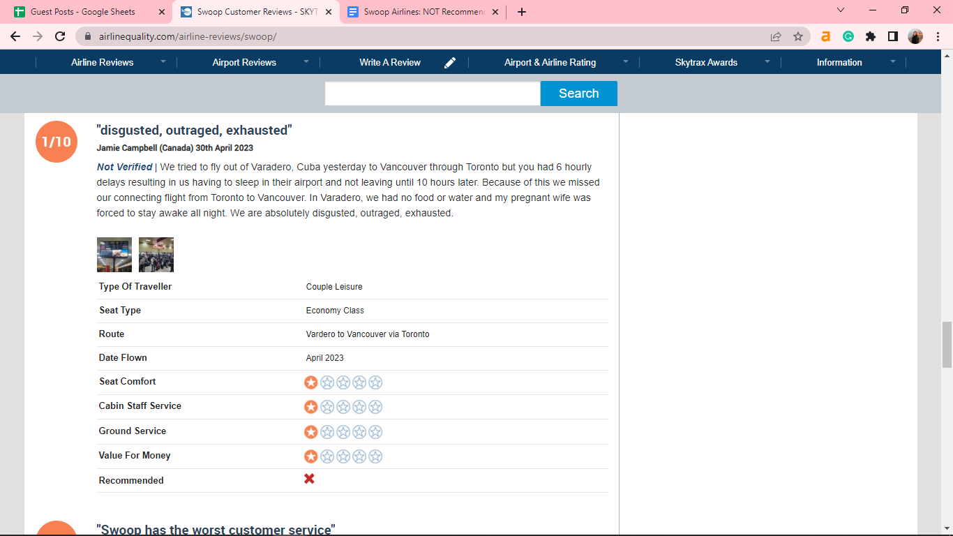Viewport: 953px width, 536px height.
Task: Click the search text field
Action: pos(433,94)
